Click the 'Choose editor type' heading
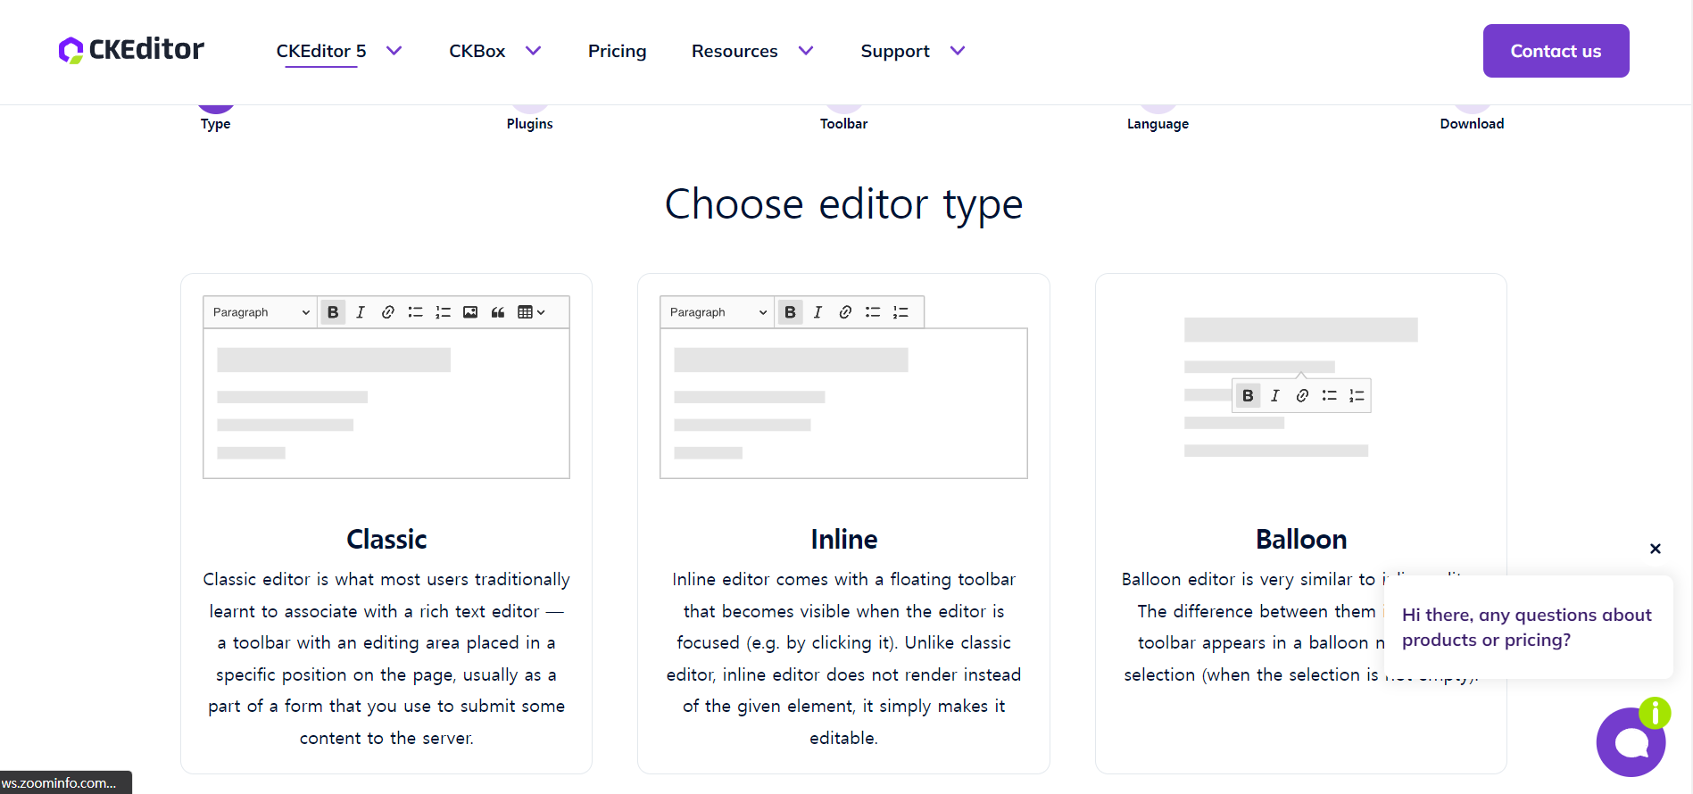This screenshot has width=1693, height=794. coord(844,204)
